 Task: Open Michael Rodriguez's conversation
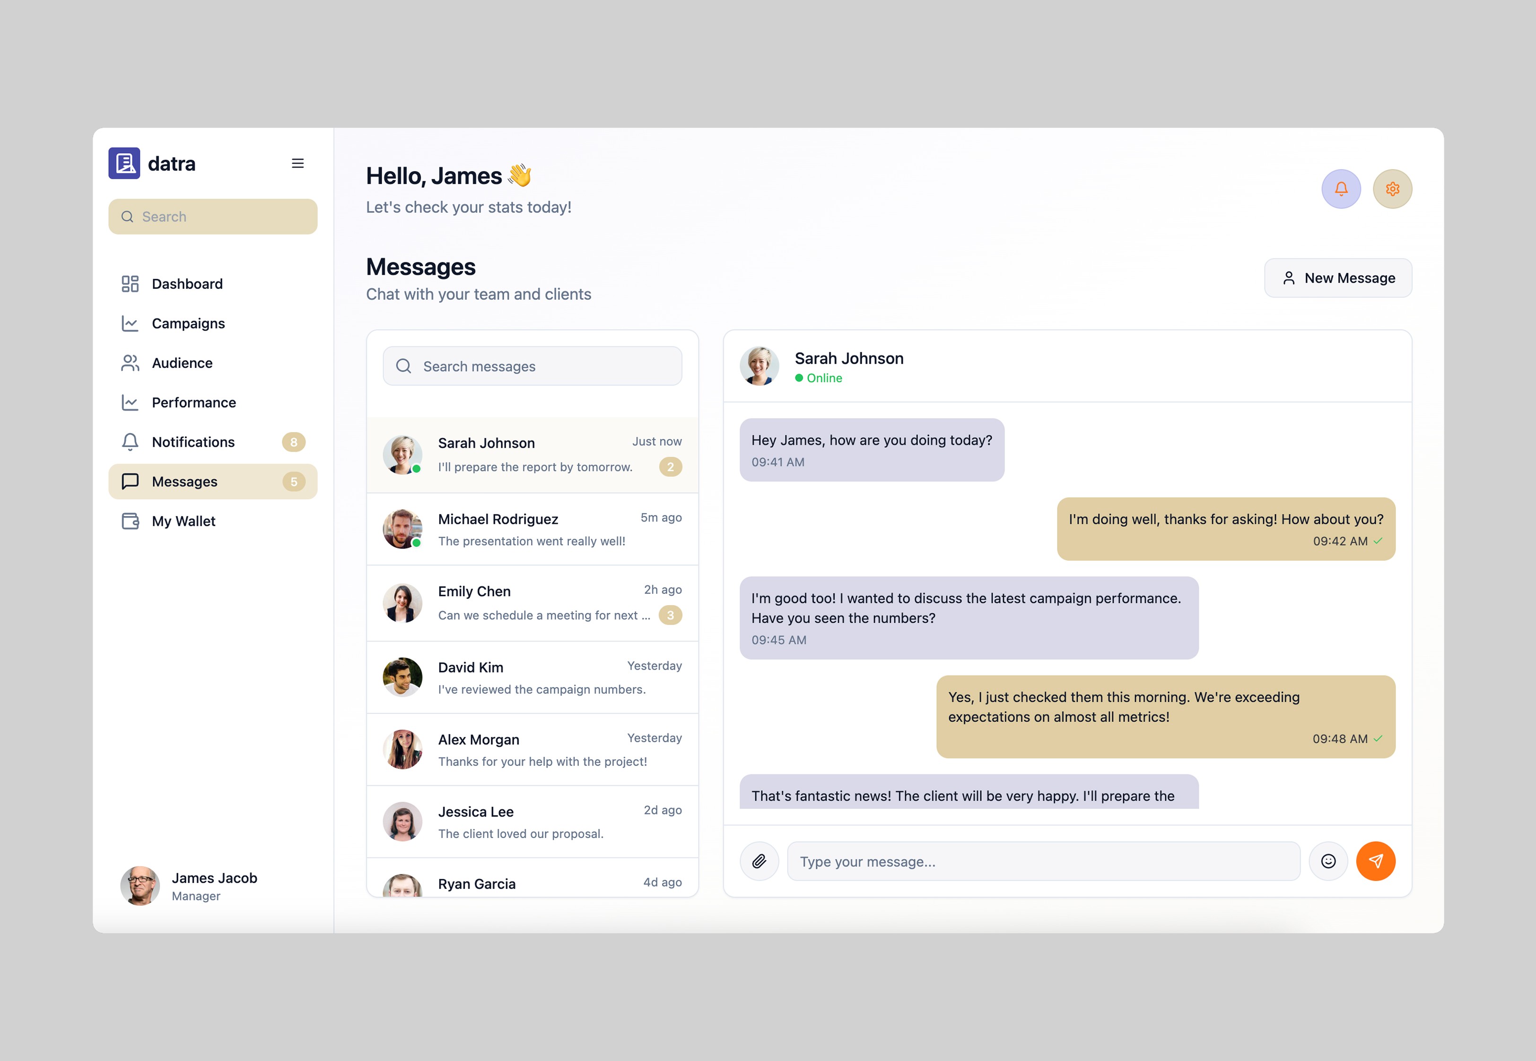click(x=532, y=529)
